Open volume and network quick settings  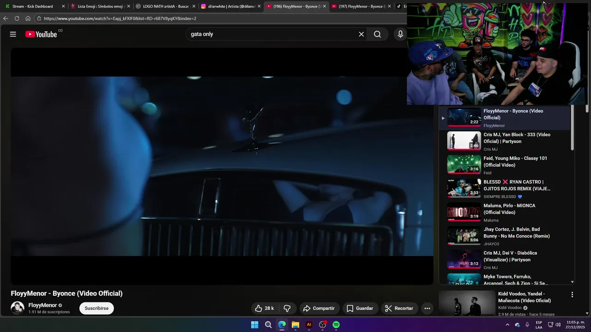pyautogui.click(x=554, y=325)
